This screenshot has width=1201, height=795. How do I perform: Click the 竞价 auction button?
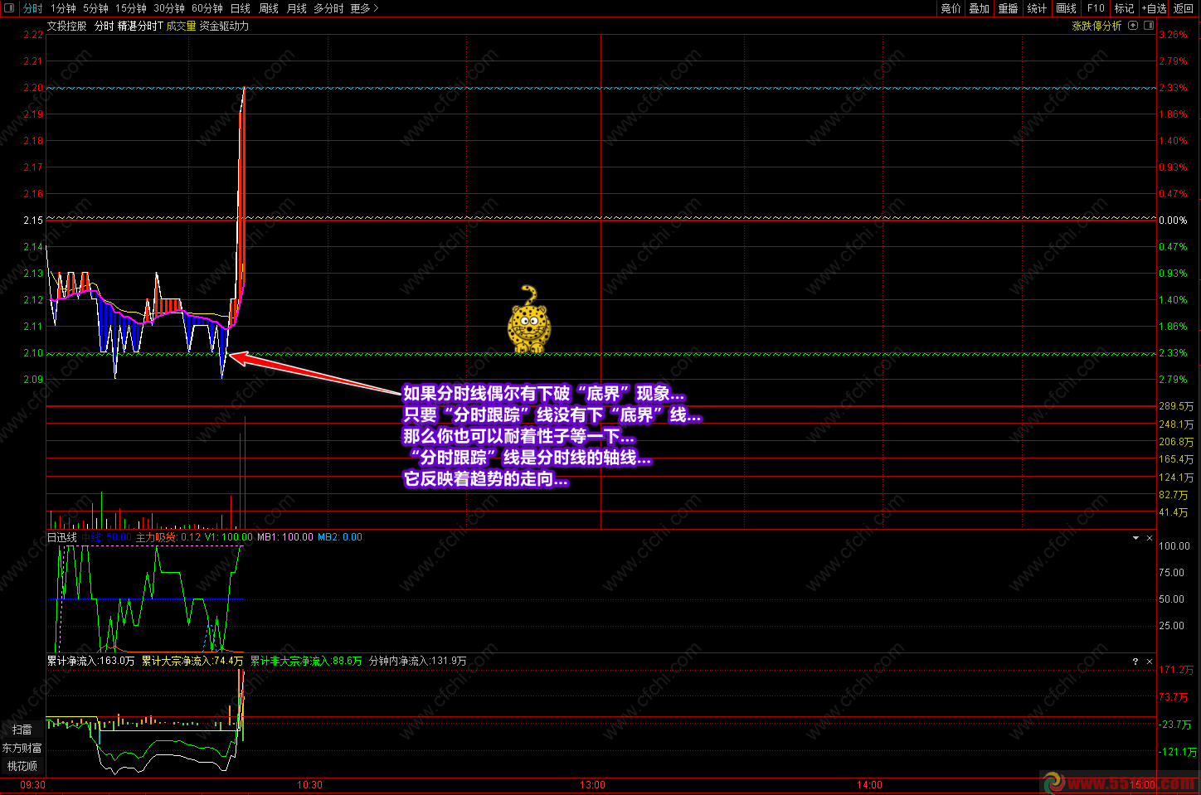point(951,8)
